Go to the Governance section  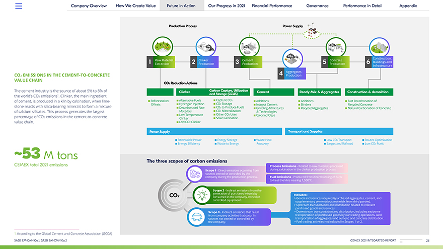coord(317,6)
